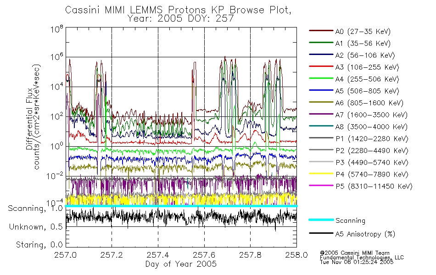Click the A0 (27-35 KeV) legend label
The width and height of the screenshot is (436, 275).
click(x=363, y=32)
